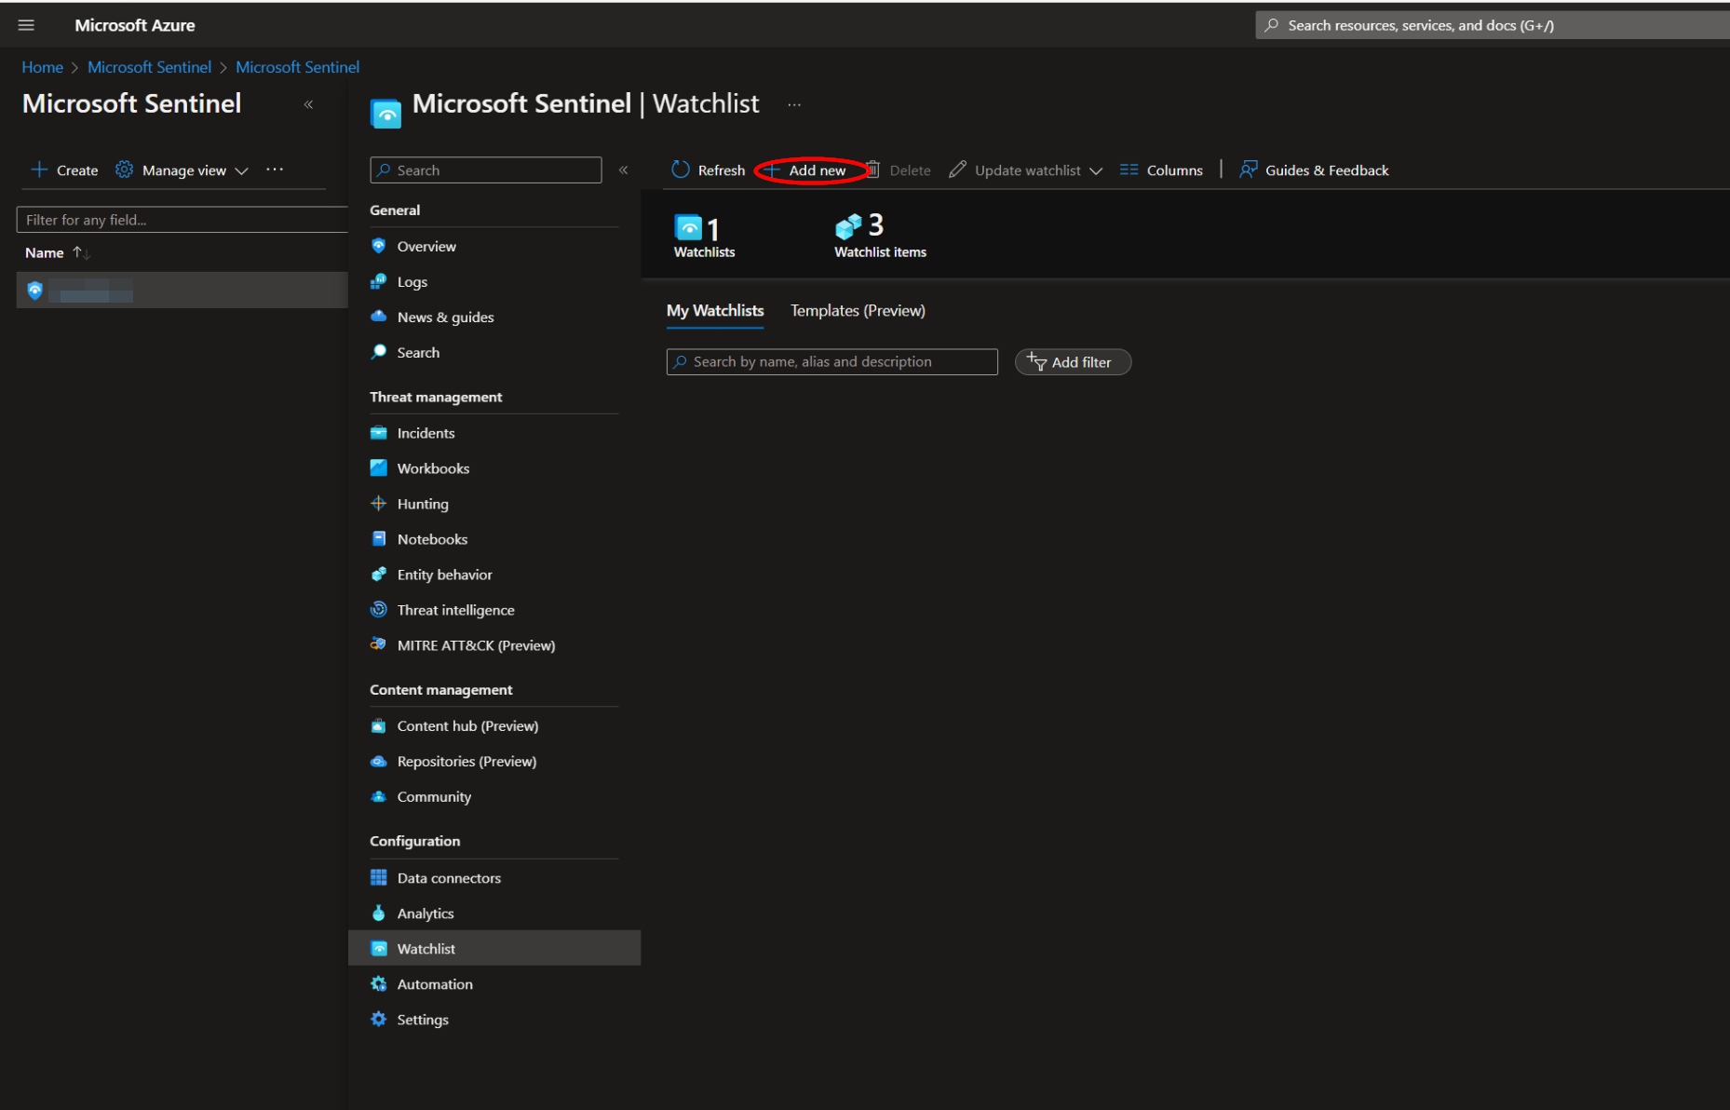The image size is (1730, 1110).
Task: Open more options next to Manage view
Action: coord(275,169)
